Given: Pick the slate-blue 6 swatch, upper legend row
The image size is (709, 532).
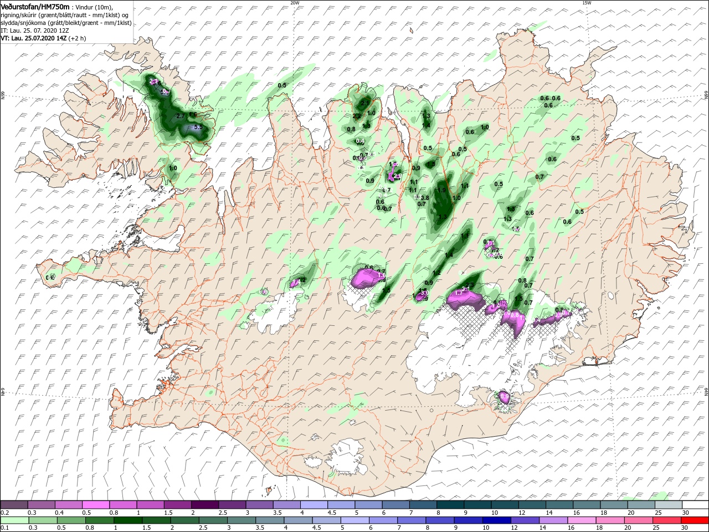Looking at the screenshot, I should [395, 505].
